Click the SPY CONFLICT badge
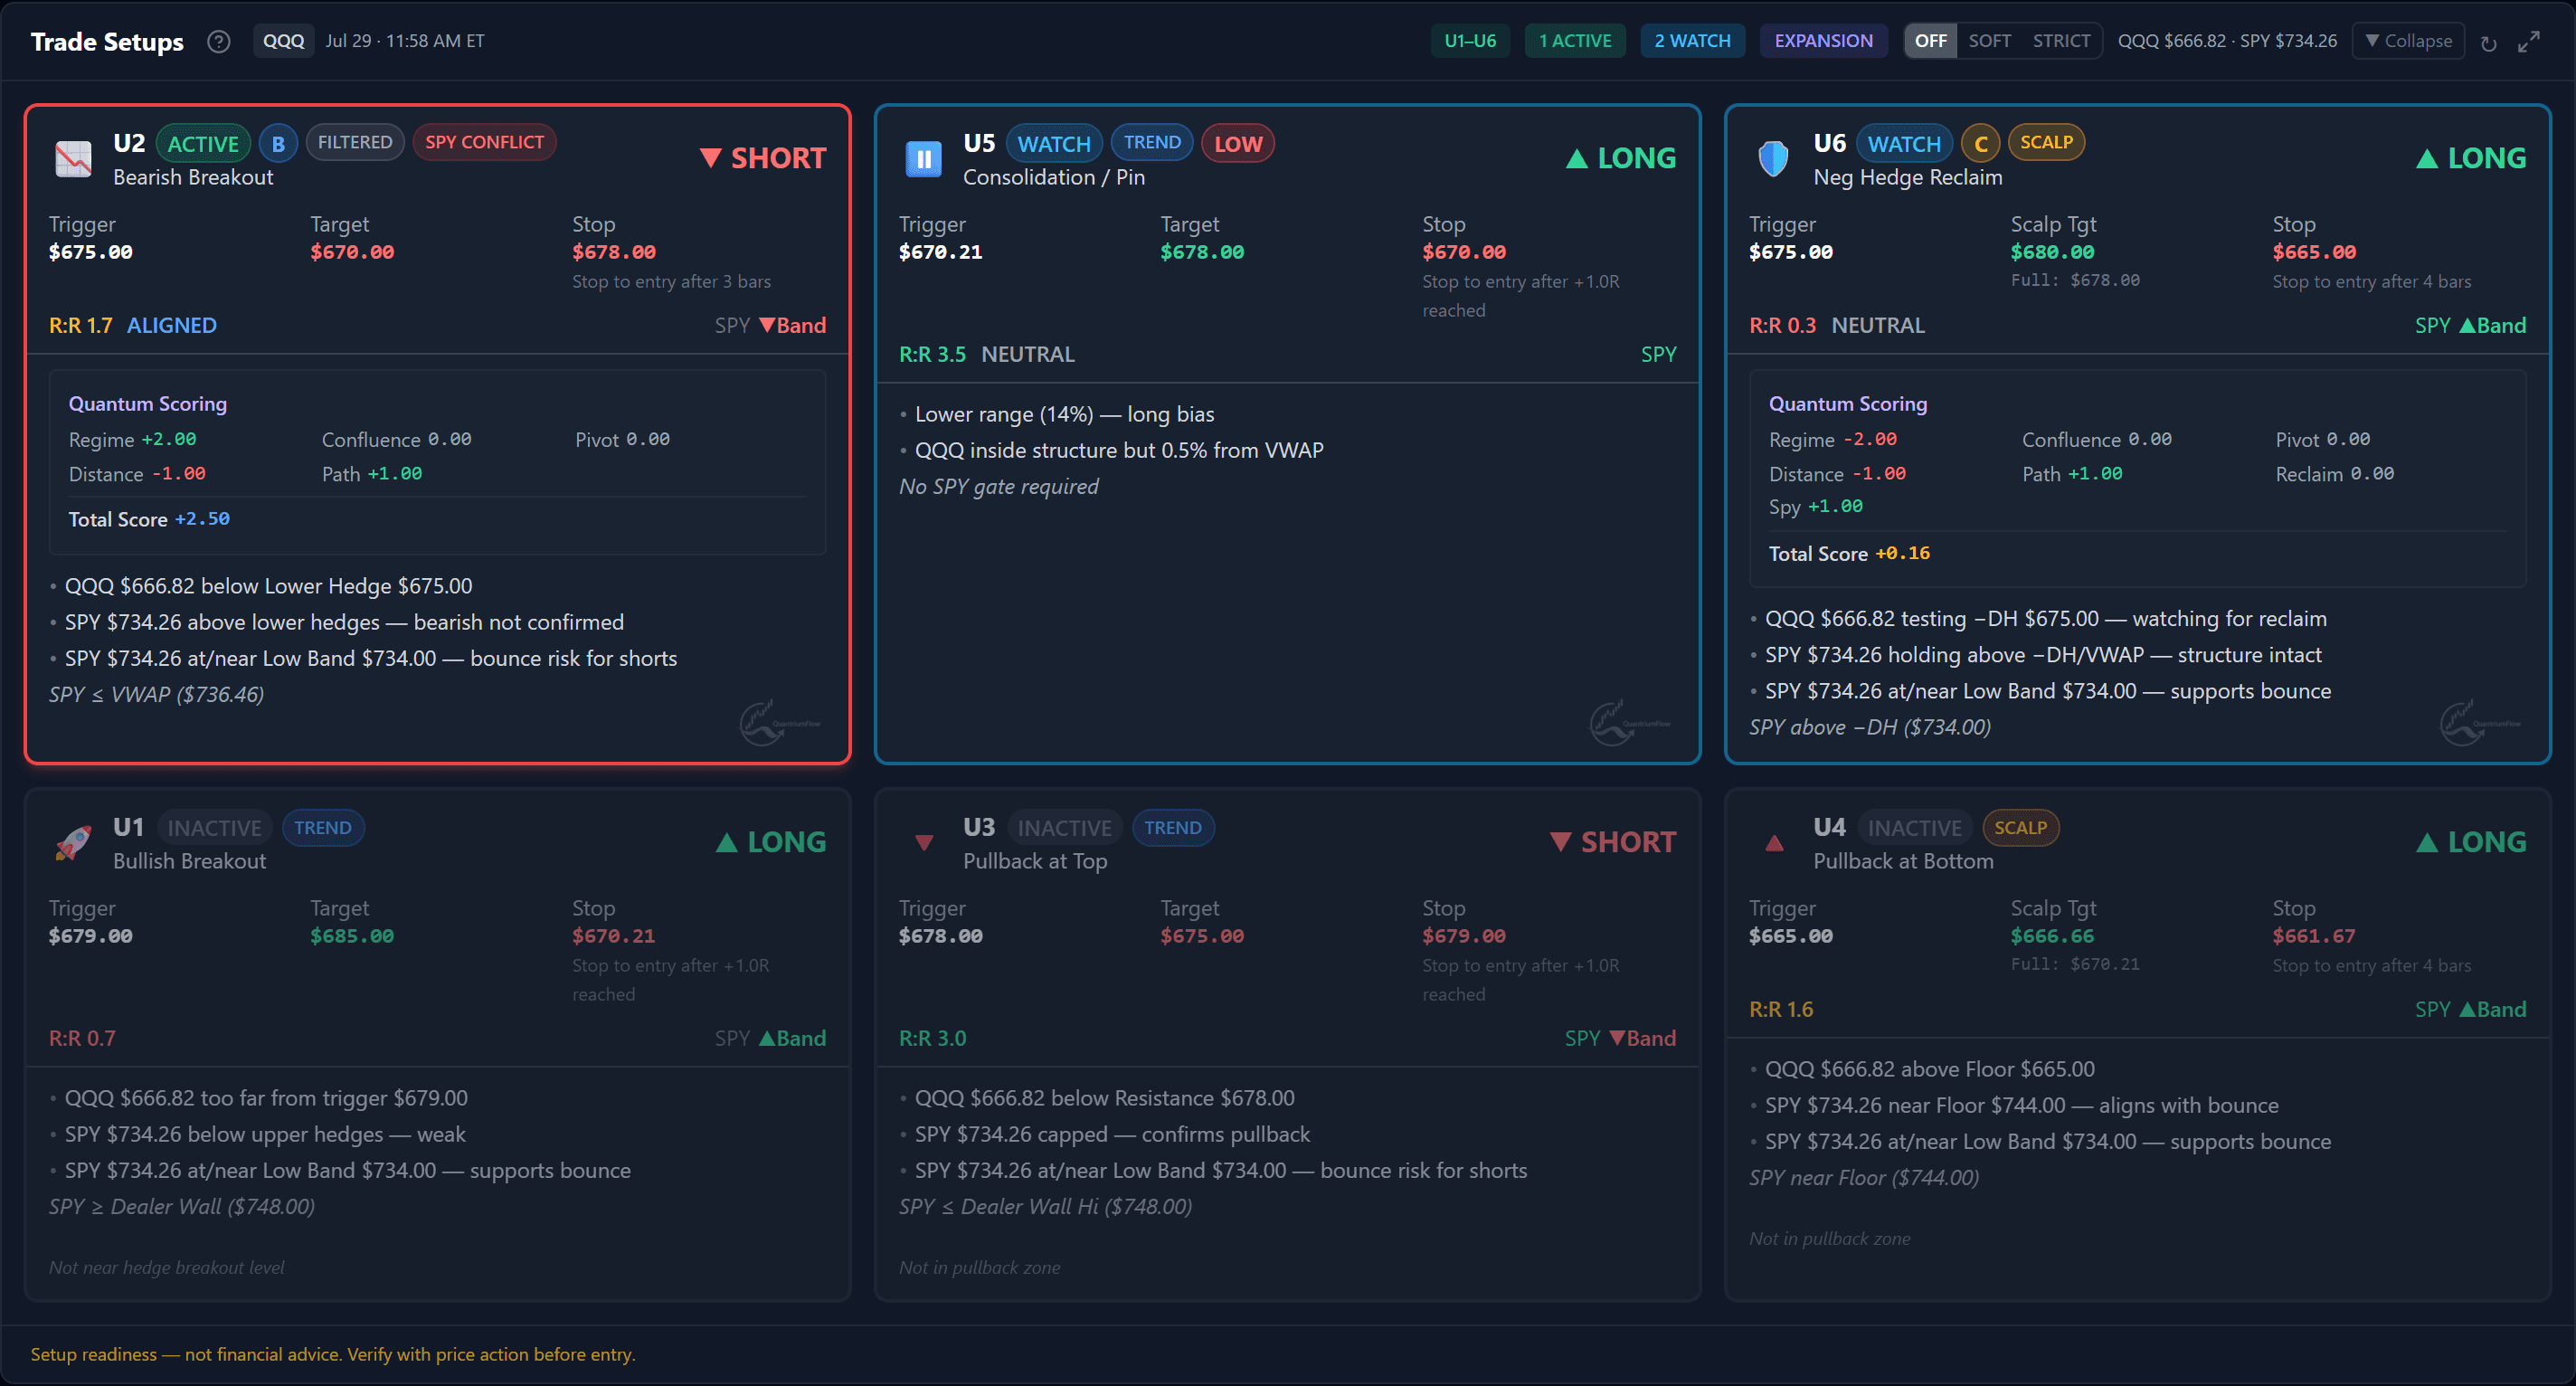Screen dimensions: 2576x1386 point(484,142)
